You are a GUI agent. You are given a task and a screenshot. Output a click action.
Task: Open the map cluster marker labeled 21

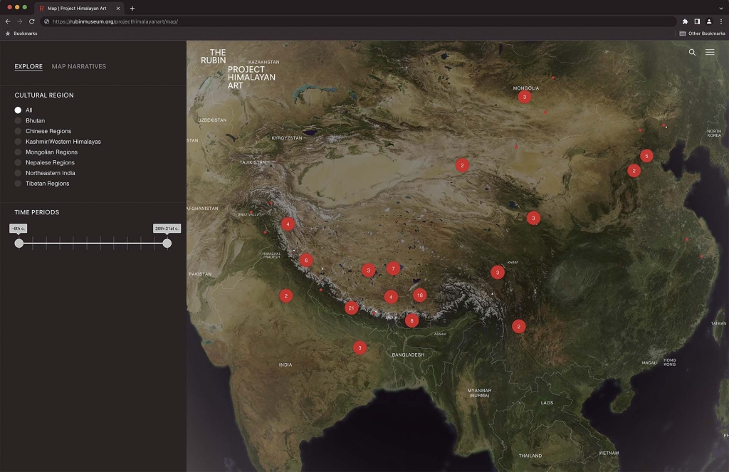pos(351,308)
